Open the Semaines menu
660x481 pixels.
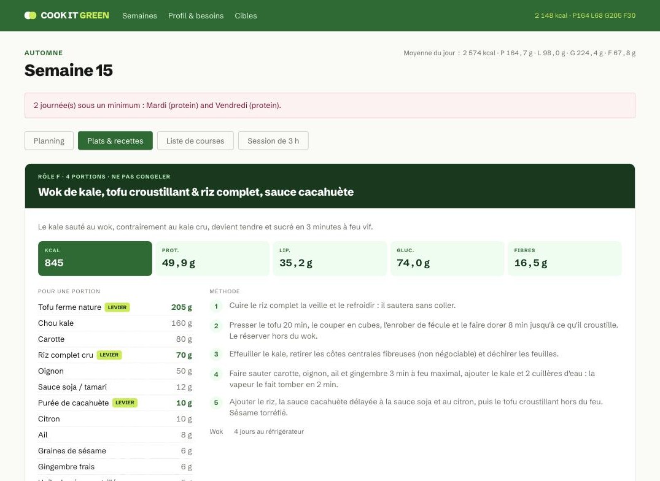pos(139,15)
